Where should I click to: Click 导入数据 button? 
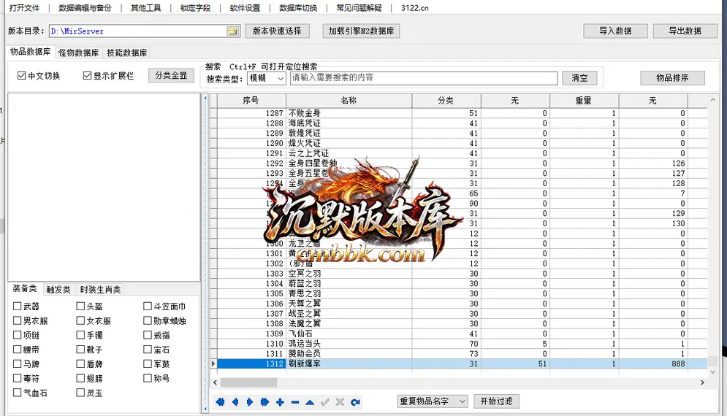pyautogui.click(x=615, y=31)
